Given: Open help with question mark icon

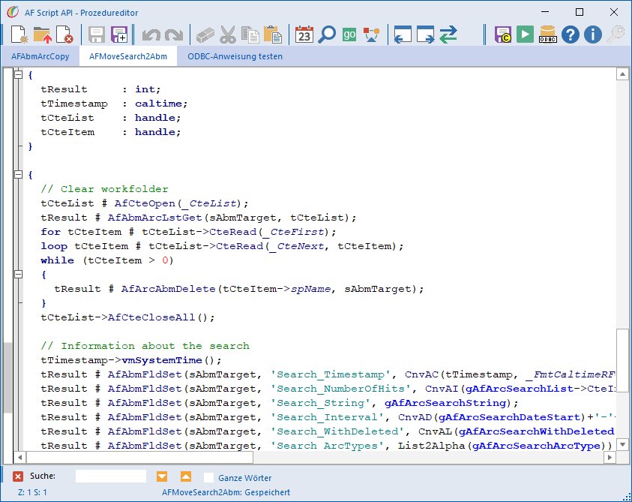Looking at the screenshot, I should (x=571, y=35).
